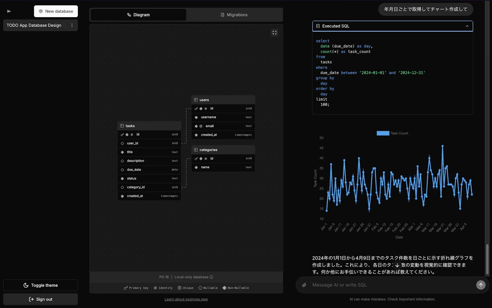This screenshot has height=308, width=492.
Task: Expand the diagram to fullscreen view
Action: [274, 32]
